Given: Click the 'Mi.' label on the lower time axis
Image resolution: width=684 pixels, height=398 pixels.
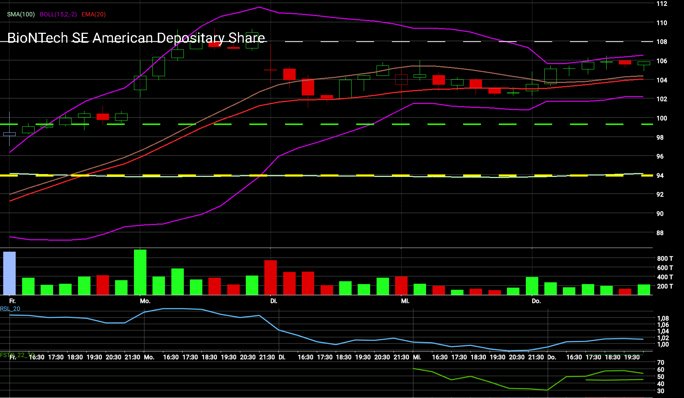Looking at the screenshot, I should click(x=417, y=357).
